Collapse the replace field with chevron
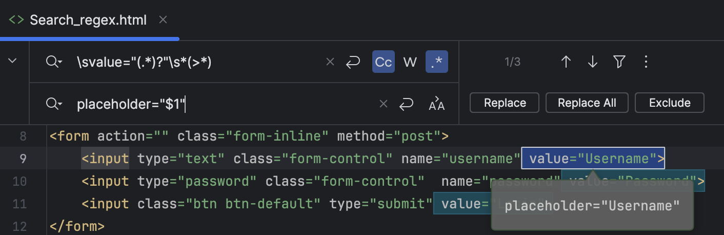 coord(13,61)
